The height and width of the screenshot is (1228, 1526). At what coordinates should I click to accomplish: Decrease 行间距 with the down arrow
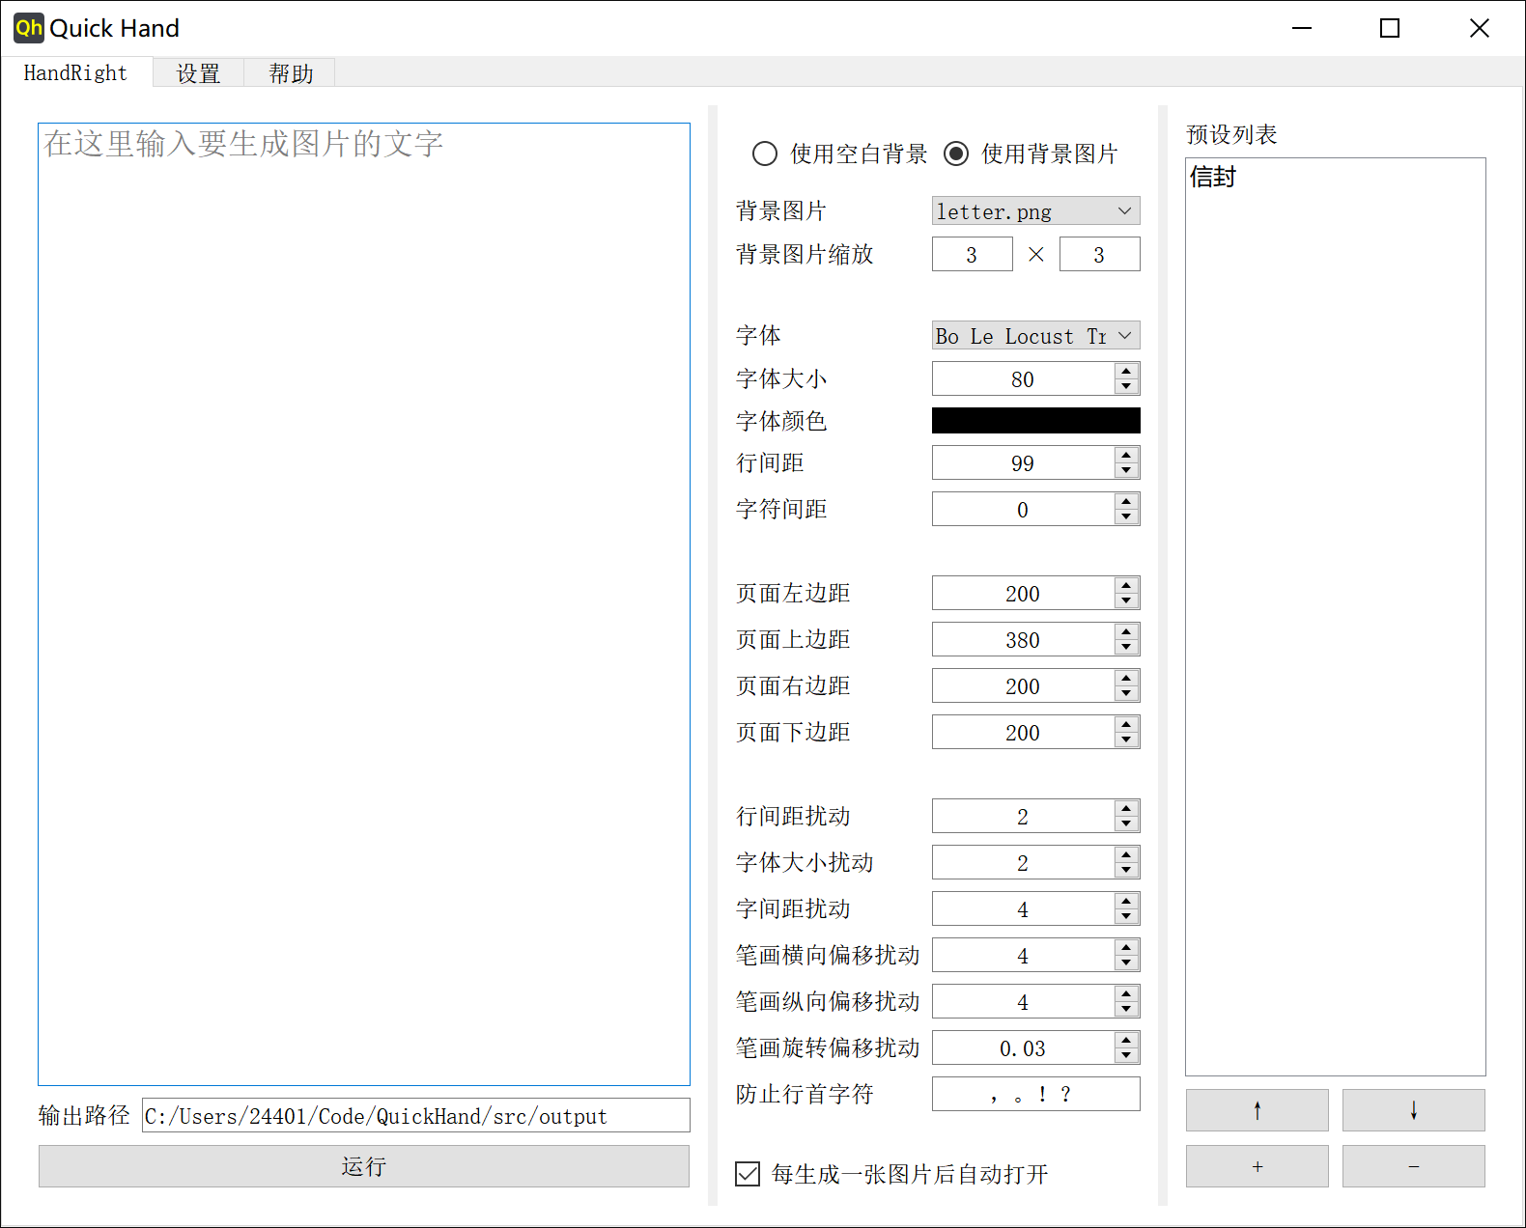pyautogui.click(x=1127, y=470)
